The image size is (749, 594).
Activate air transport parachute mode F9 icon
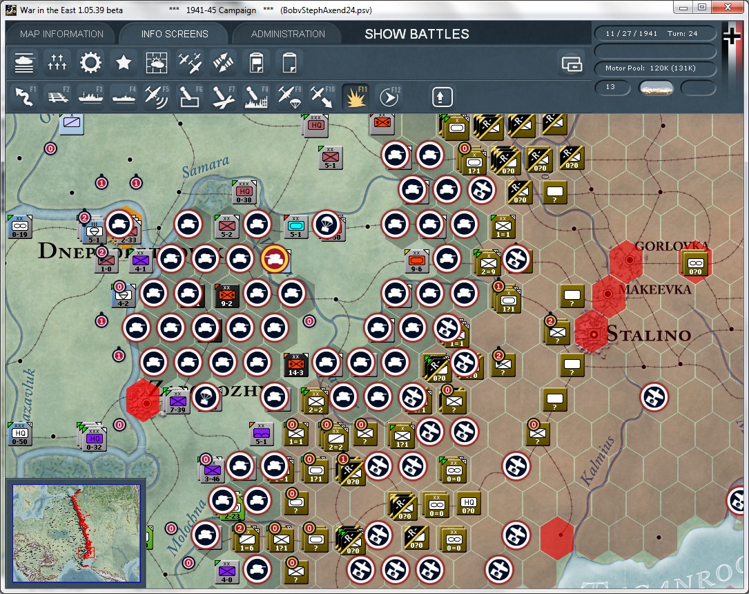[x=289, y=97]
